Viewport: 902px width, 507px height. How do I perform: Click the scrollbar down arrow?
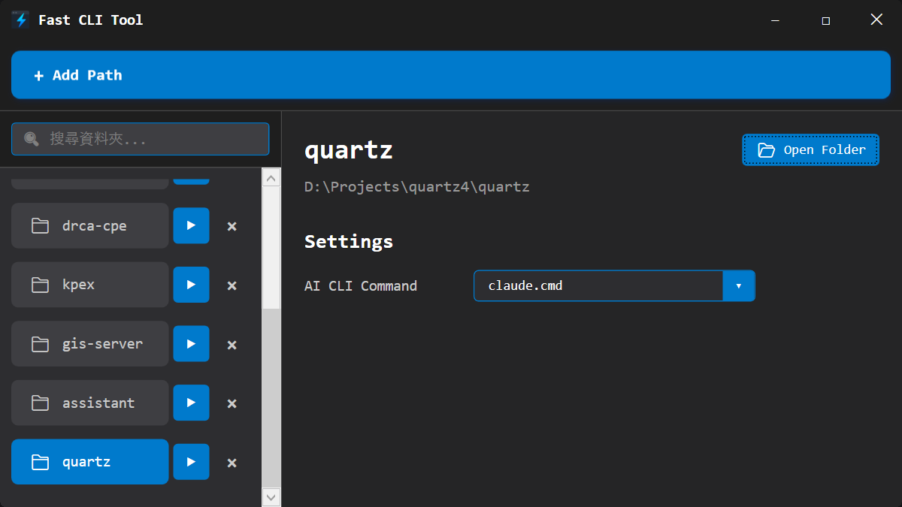tap(271, 496)
